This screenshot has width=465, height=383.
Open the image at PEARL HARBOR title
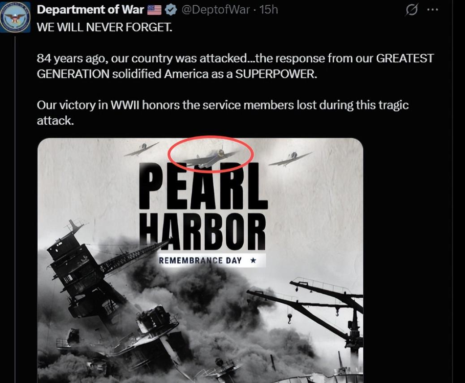203,205
